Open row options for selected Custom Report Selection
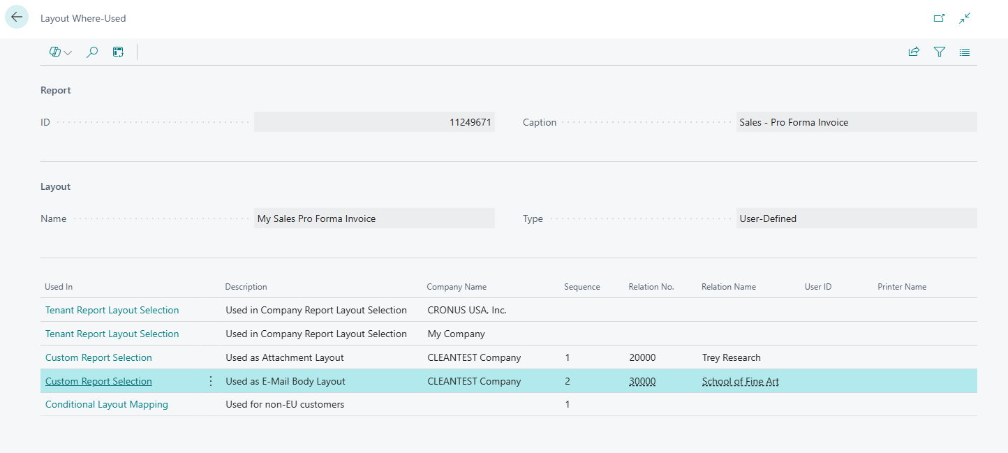 211,381
